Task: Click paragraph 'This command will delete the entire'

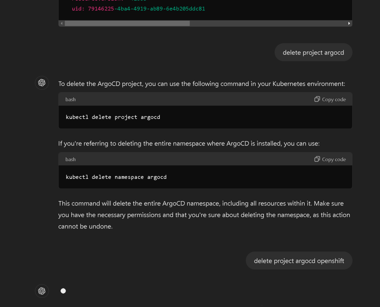Action: 204,215
